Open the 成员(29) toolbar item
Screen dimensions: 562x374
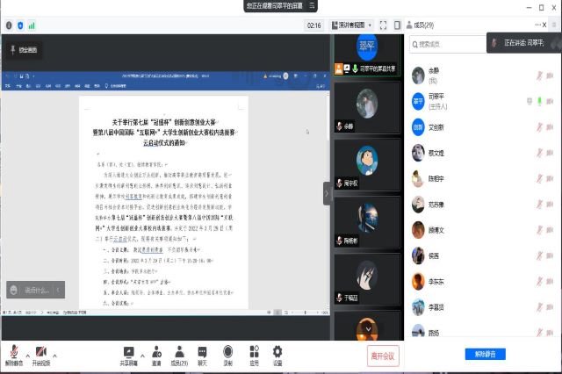tap(179, 354)
